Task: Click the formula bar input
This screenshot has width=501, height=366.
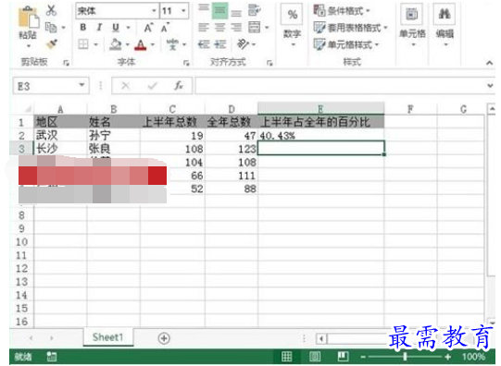Action: 340,85
